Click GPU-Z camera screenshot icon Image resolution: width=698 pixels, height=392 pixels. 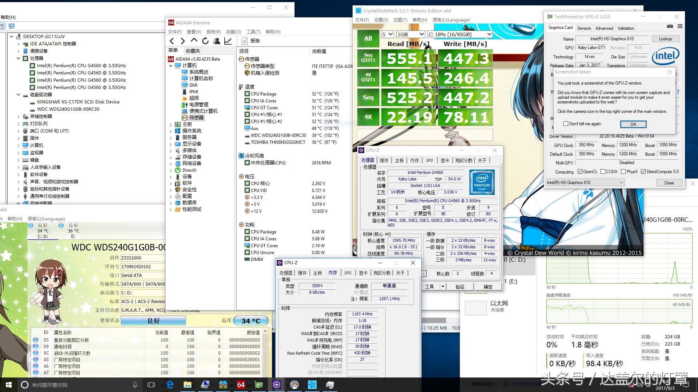point(670,26)
